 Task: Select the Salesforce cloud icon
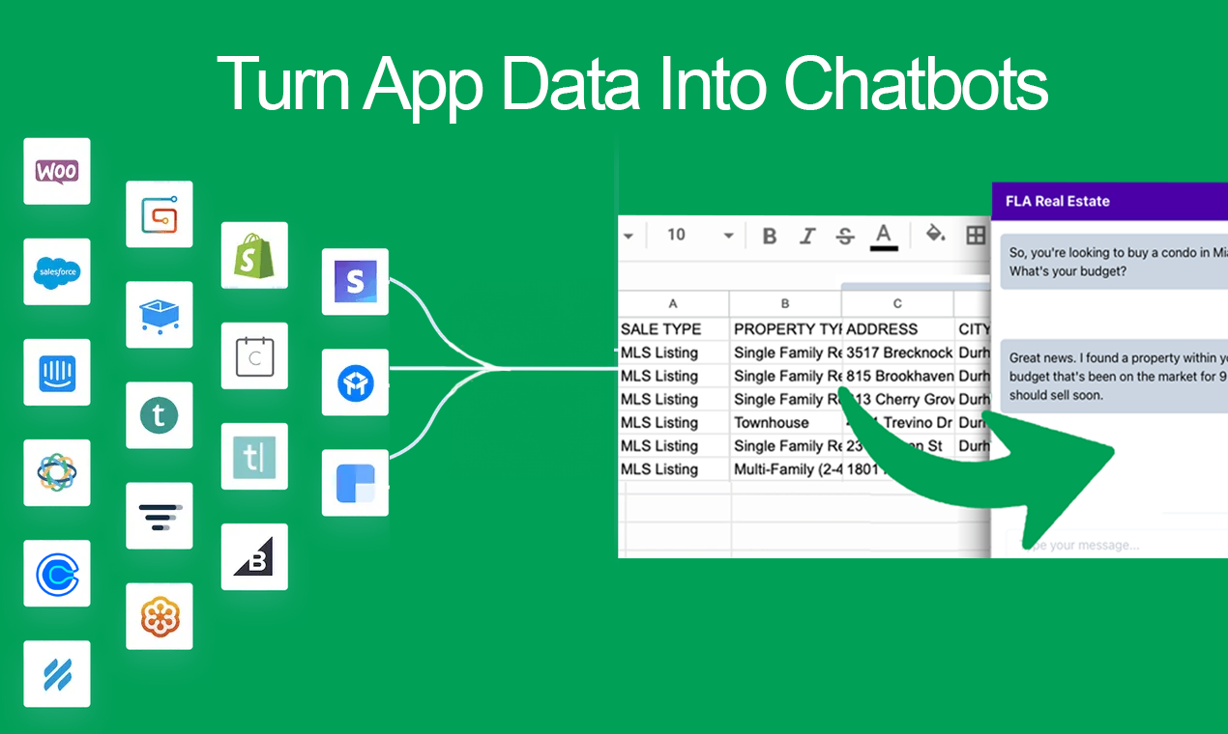[57, 271]
